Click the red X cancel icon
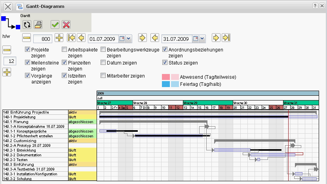 pos(66,25)
